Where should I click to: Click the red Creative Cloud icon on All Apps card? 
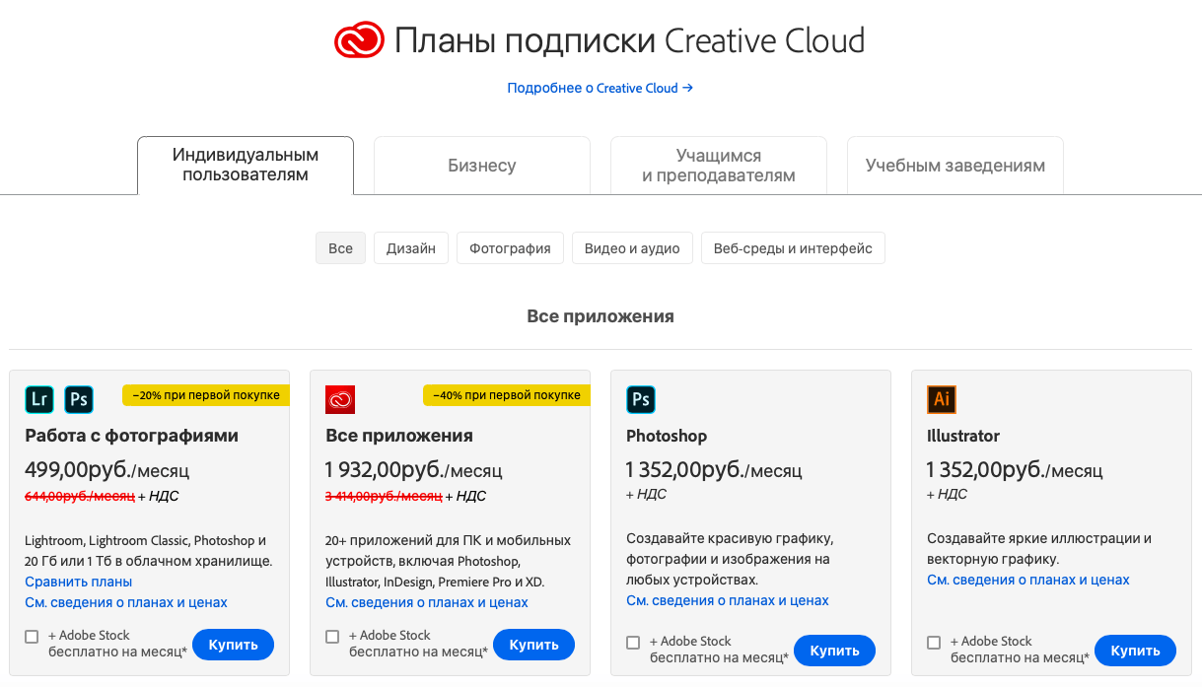tap(340, 399)
